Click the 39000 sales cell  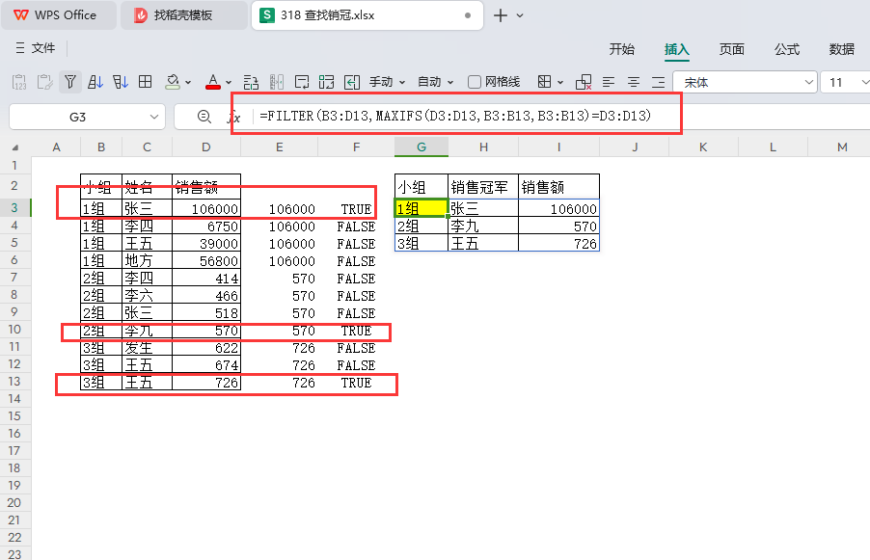[206, 244]
